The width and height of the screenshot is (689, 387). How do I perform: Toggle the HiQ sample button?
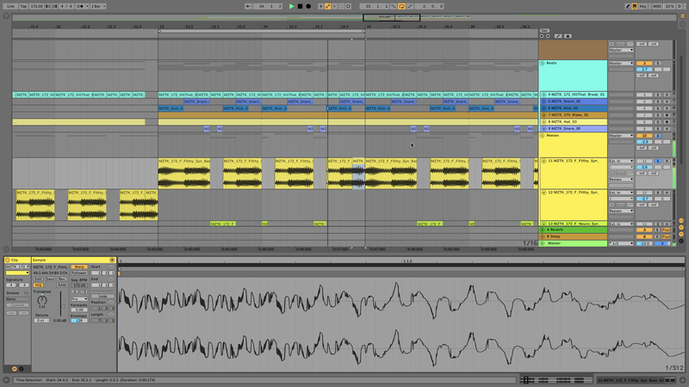pyautogui.click(x=38, y=286)
